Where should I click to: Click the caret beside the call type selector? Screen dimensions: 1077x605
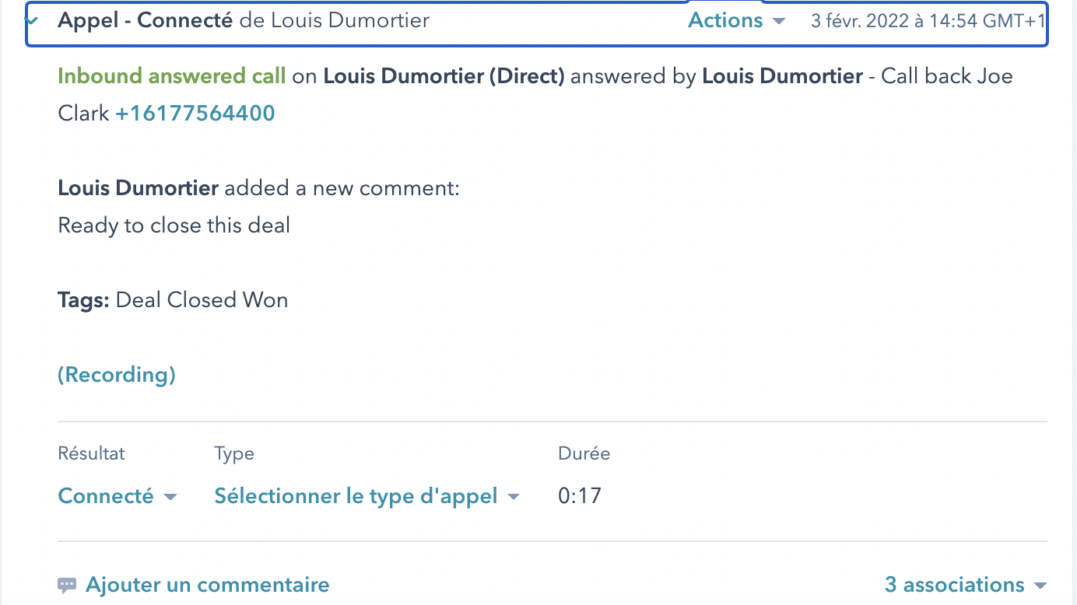tap(513, 497)
